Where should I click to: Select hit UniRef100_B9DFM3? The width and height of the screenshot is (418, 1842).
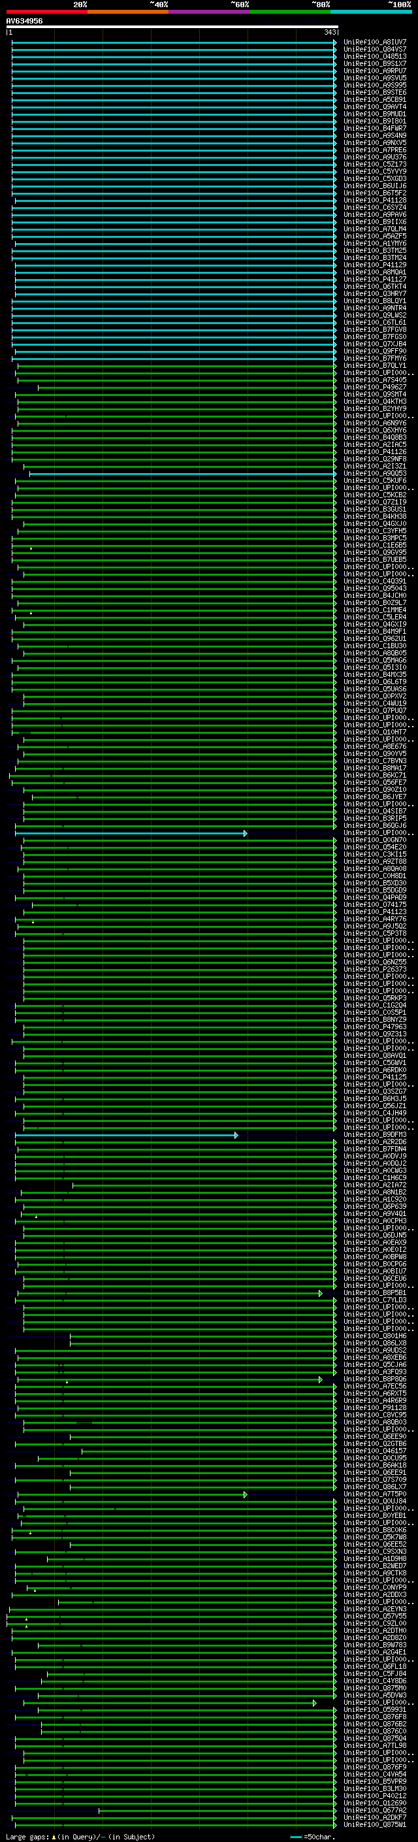(x=375, y=1134)
